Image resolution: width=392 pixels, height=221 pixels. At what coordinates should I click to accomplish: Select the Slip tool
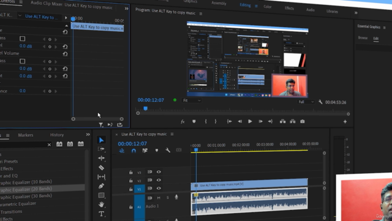101,177
